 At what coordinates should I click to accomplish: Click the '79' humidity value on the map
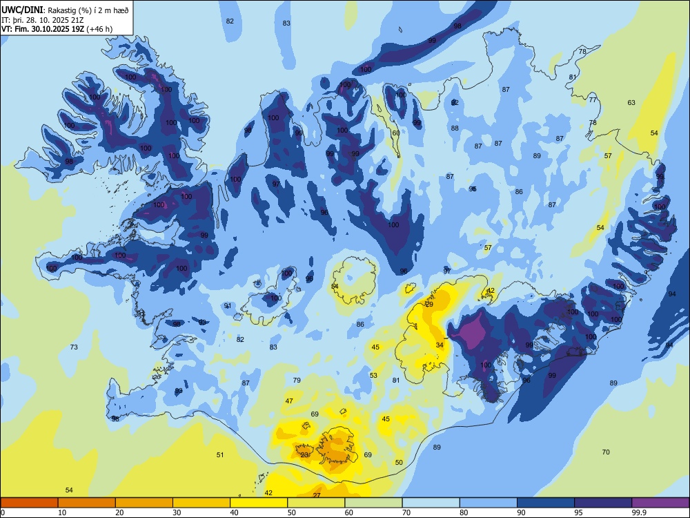click(297, 380)
